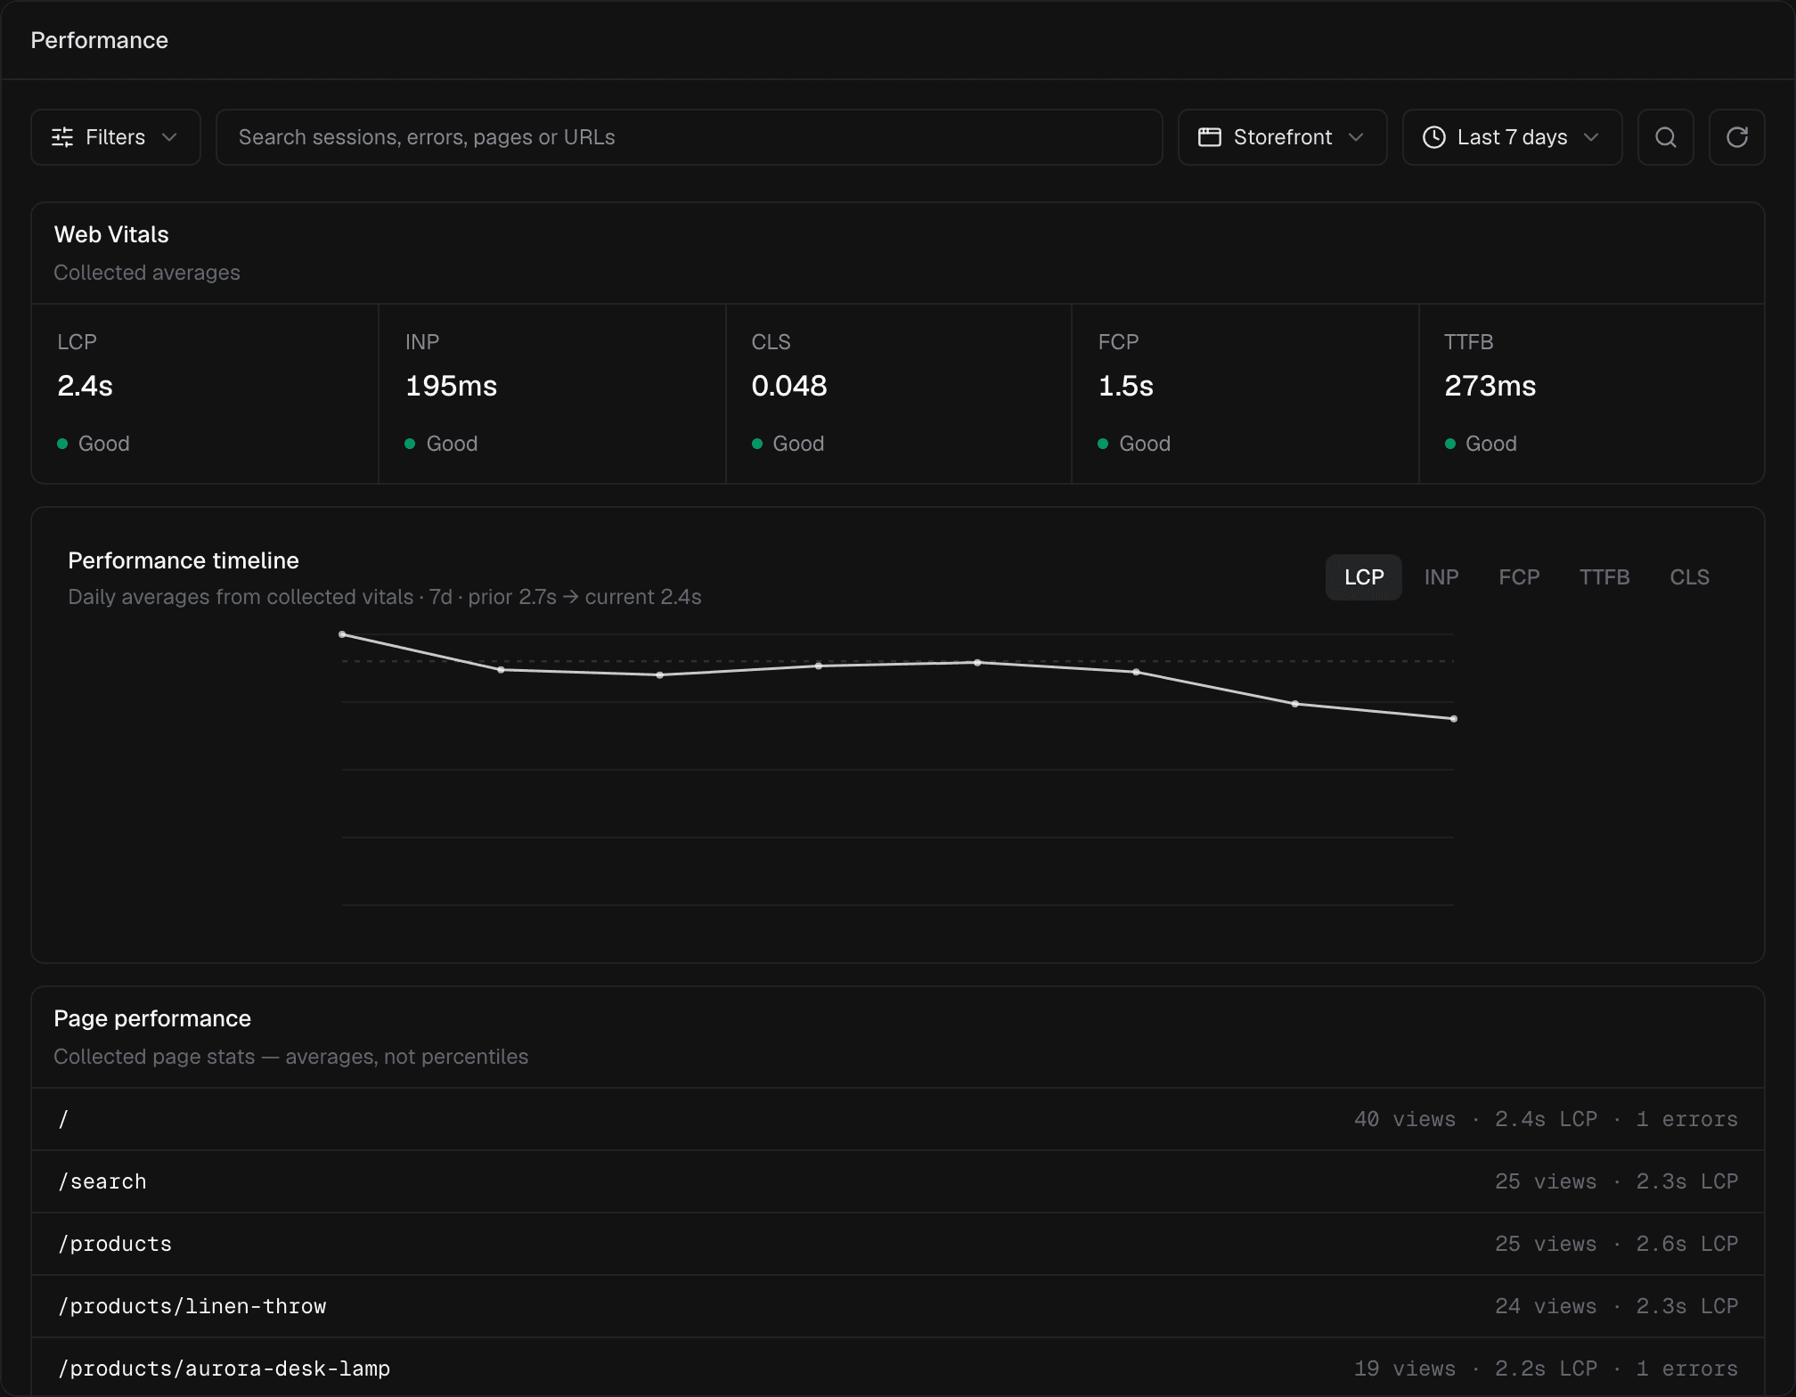This screenshot has height=1397, width=1796.
Task: Click the Performance timeline heading
Action: 184,560
